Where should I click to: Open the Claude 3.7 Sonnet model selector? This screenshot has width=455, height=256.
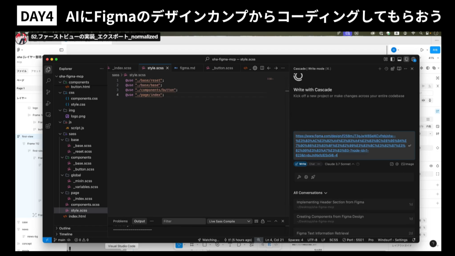pos(338,164)
